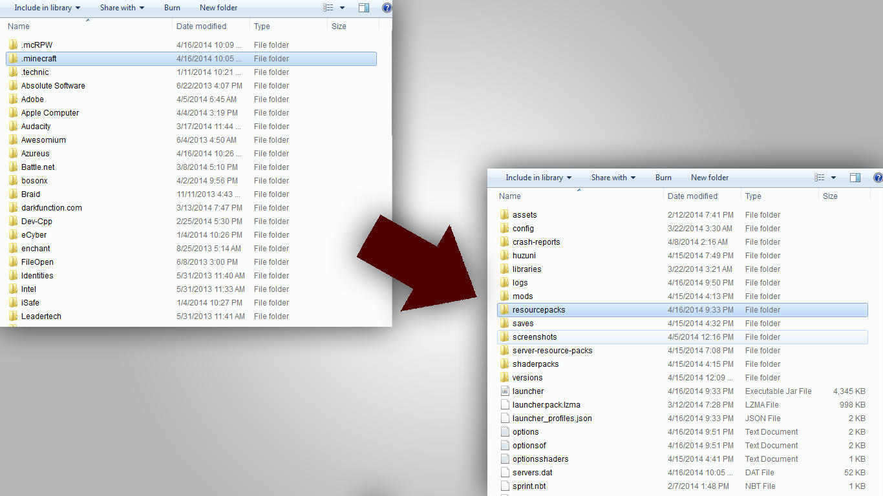Click the FileOpen folder name

click(37, 262)
